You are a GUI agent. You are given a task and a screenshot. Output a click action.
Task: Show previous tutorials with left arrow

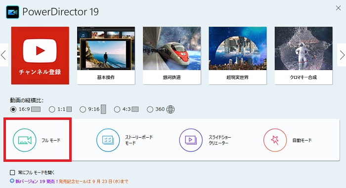coord(4,55)
